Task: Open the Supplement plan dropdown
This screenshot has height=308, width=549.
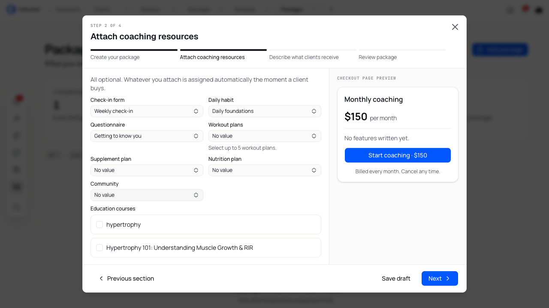Action: [x=147, y=170]
